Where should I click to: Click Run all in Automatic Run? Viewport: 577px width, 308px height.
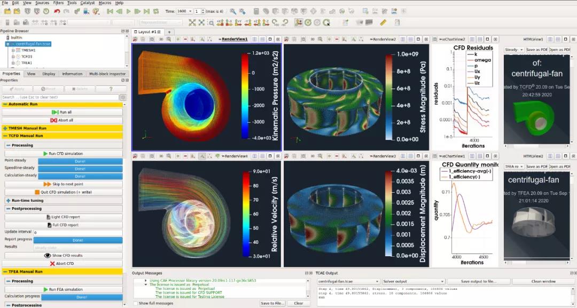(62, 112)
